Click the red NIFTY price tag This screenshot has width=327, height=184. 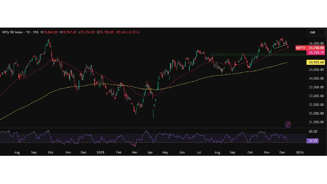pos(300,48)
